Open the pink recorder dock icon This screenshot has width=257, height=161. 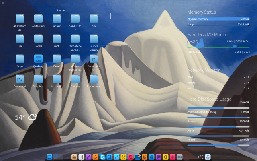pos(173,157)
